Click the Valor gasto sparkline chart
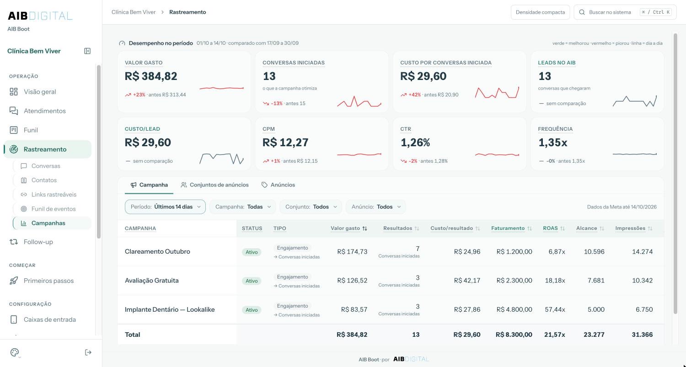686x367 pixels. tap(221, 88)
